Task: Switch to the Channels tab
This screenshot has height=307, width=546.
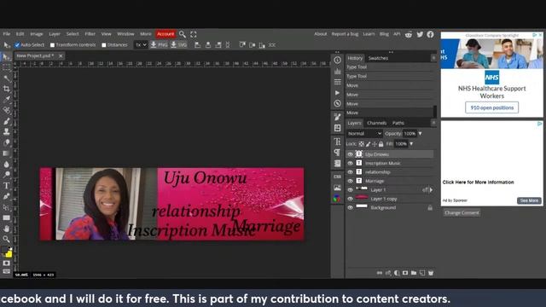Action: 377,123
